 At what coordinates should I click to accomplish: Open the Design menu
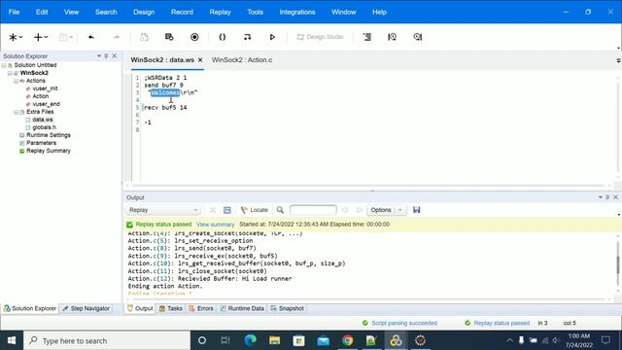click(x=144, y=12)
